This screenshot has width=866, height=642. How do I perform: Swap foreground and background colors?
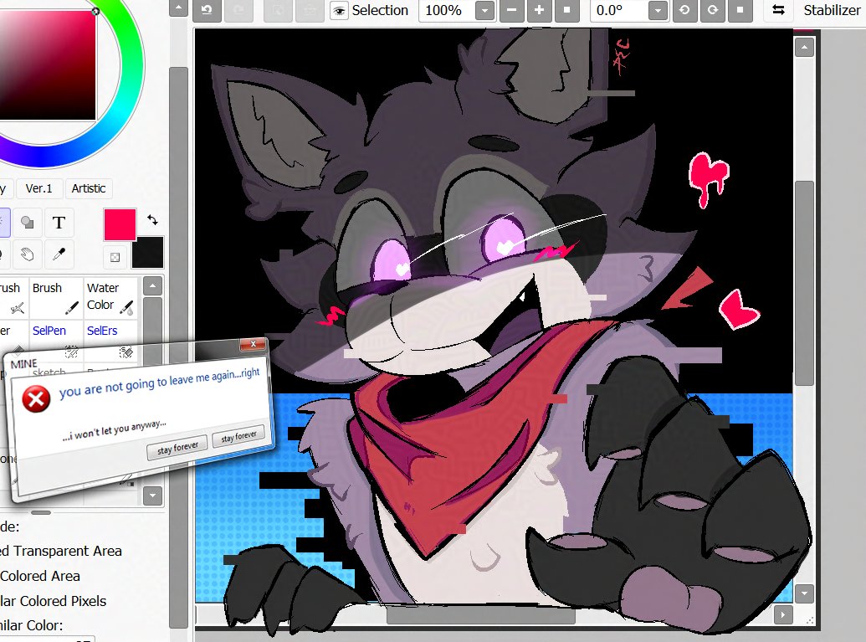pos(152,220)
